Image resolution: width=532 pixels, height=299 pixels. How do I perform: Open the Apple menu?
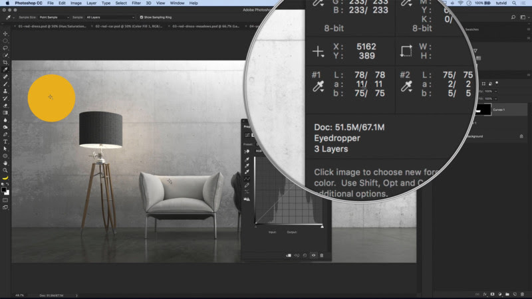[7, 3]
